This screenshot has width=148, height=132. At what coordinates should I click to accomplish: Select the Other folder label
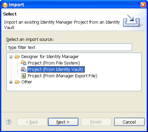[27, 82]
